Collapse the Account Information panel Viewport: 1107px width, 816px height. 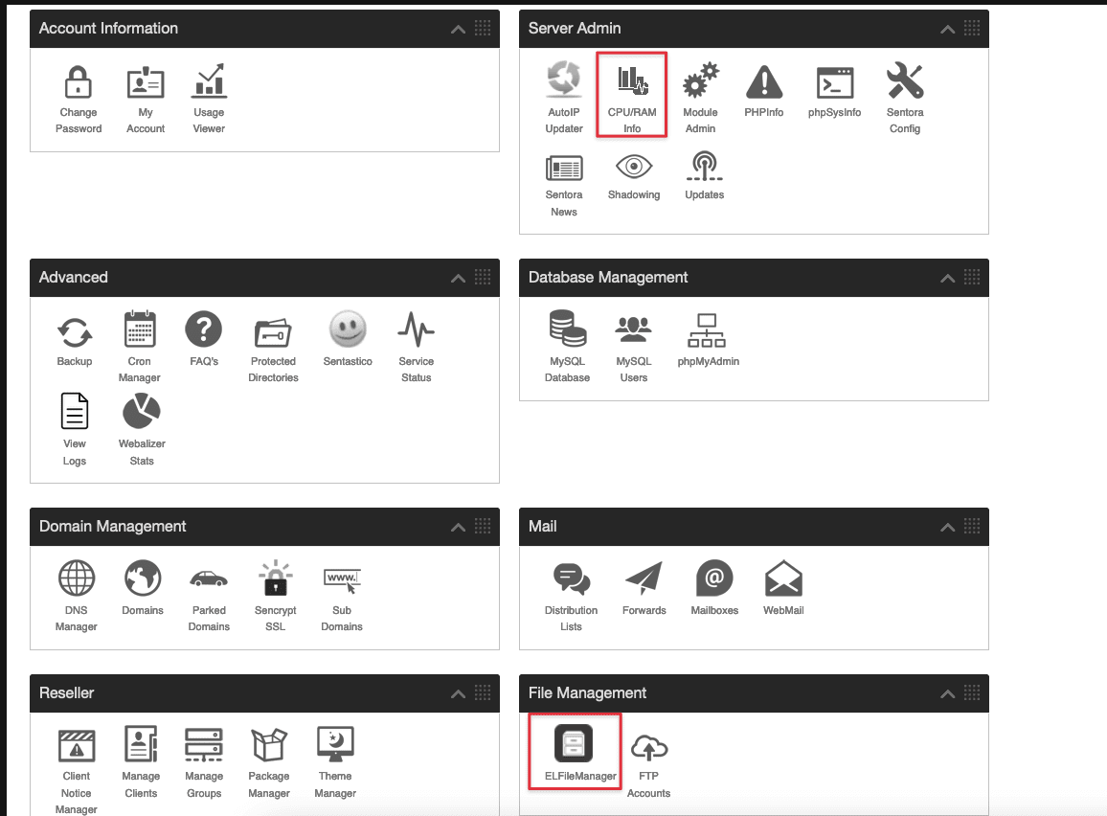(x=458, y=30)
